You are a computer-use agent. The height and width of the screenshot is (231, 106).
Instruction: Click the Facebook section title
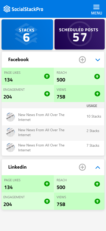pos(18,60)
